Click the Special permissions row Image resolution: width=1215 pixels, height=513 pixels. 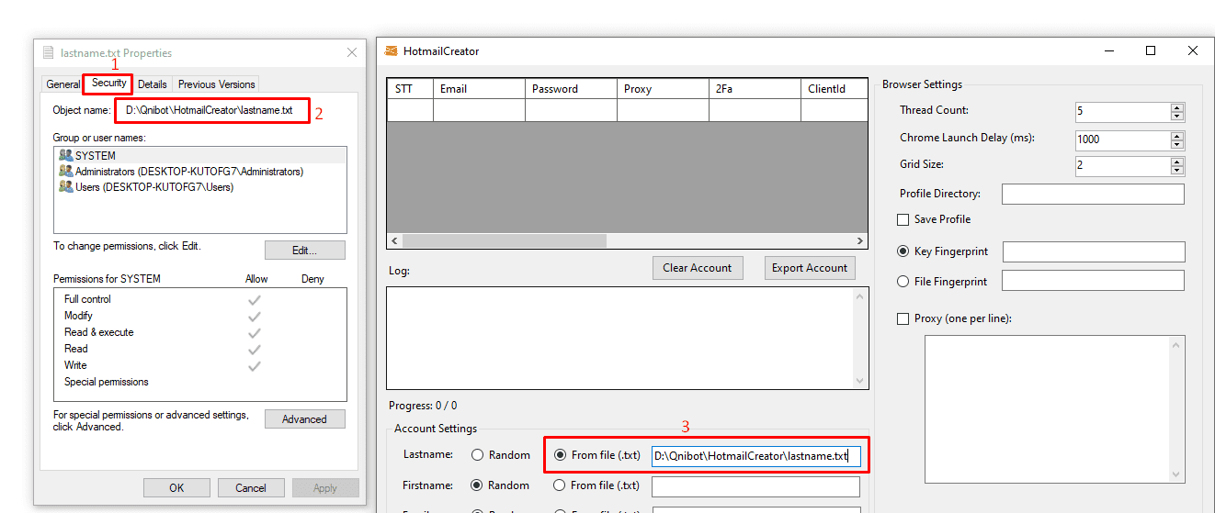point(200,382)
